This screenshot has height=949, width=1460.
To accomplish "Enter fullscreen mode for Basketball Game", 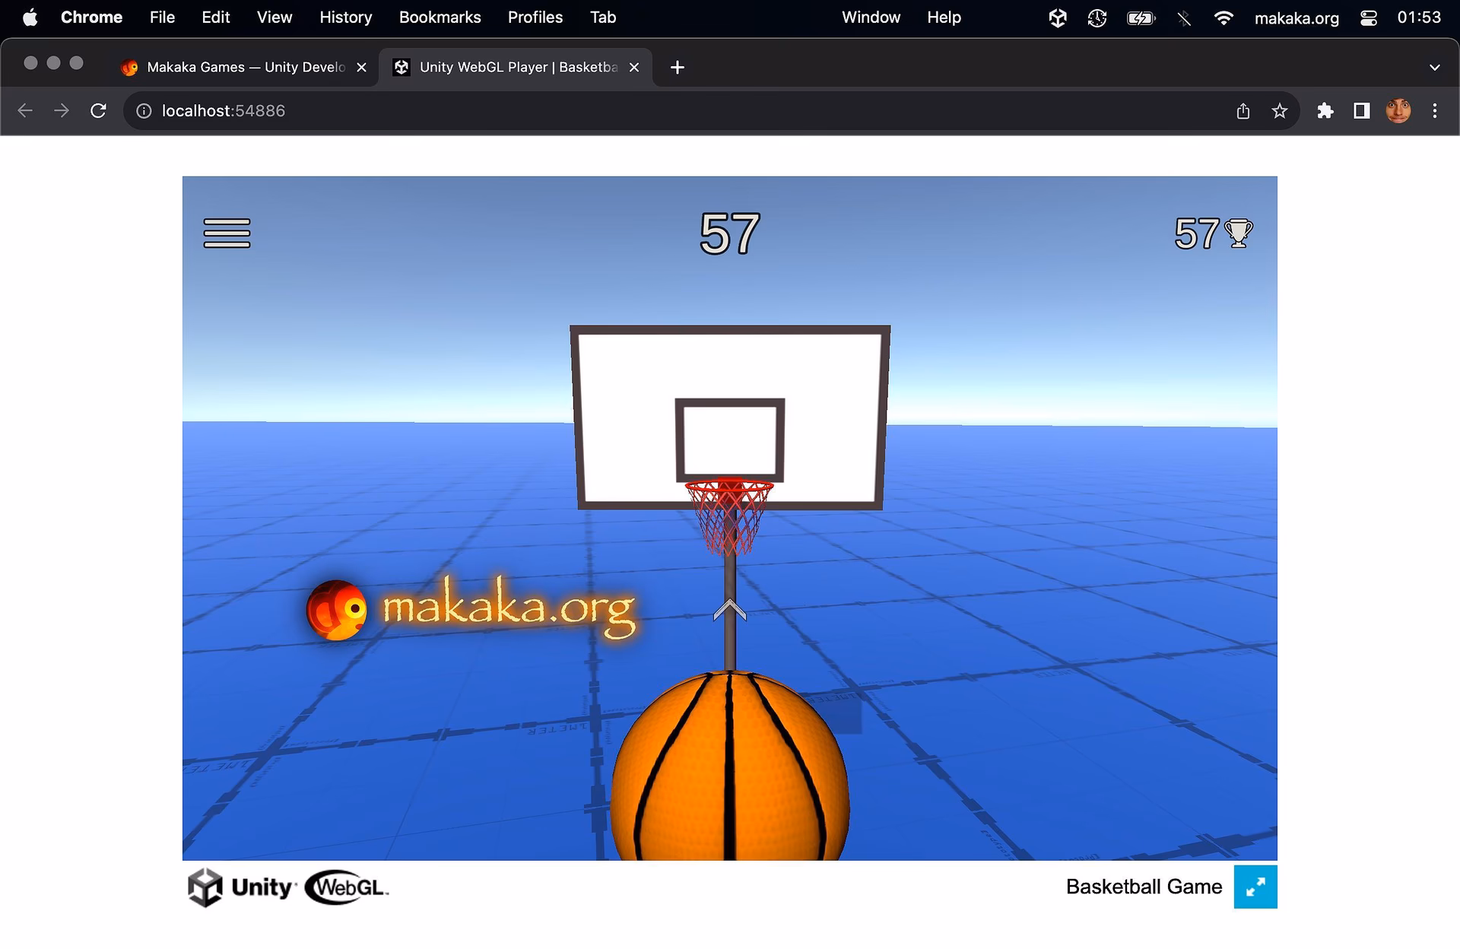I will [x=1255, y=887].
